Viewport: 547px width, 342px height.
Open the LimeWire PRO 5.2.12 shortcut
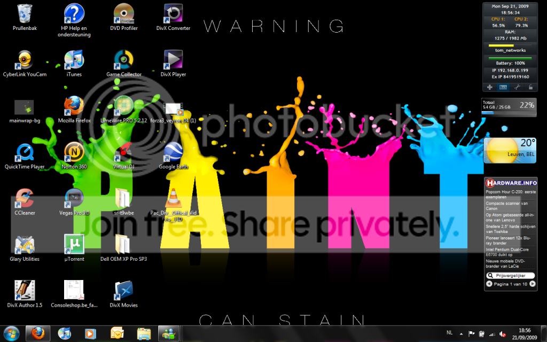(x=123, y=110)
